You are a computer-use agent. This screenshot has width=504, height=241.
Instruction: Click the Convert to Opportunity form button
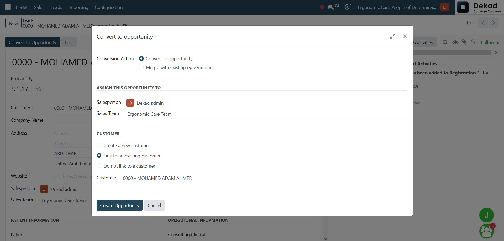coord(33,42)
